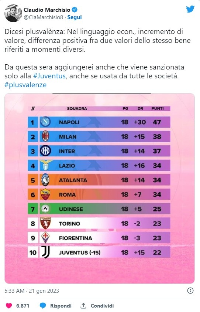The image size is (200, 312).
Task: Click the AC Milan crest
Action: click(45, 136)
